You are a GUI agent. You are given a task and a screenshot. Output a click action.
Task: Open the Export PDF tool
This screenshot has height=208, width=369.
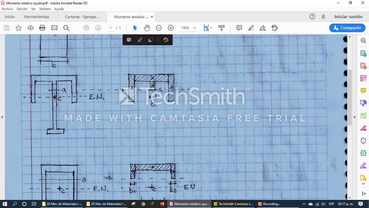363,54
